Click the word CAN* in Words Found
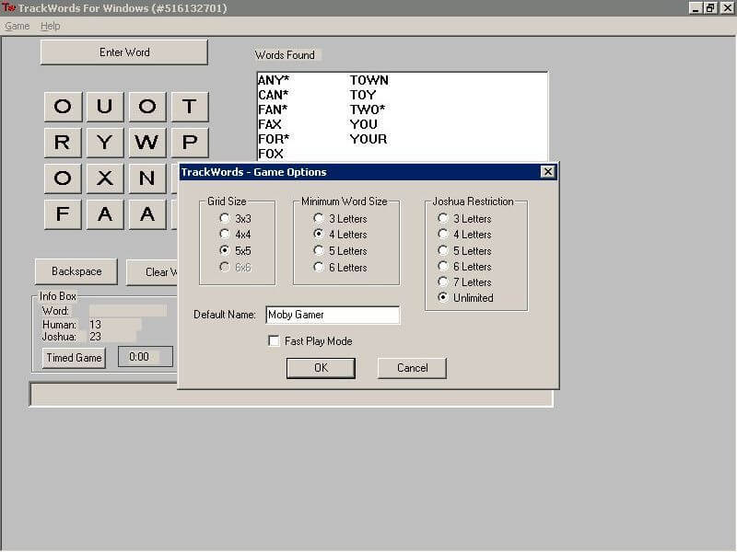The width and height of the screenshot is (737, 552). tap(273, 95)
